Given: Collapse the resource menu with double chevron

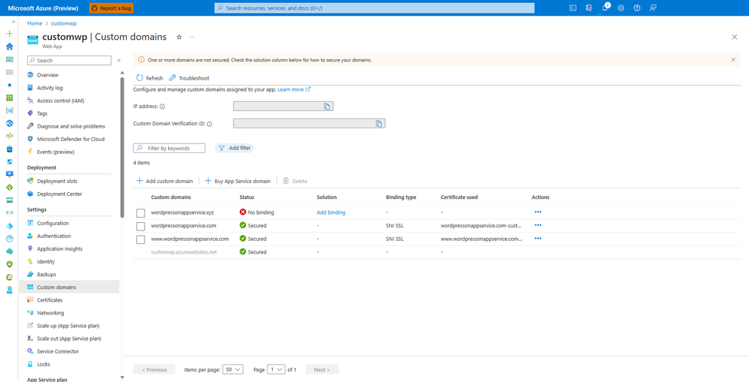Looking at the screenshot, I should click(119, 61).
